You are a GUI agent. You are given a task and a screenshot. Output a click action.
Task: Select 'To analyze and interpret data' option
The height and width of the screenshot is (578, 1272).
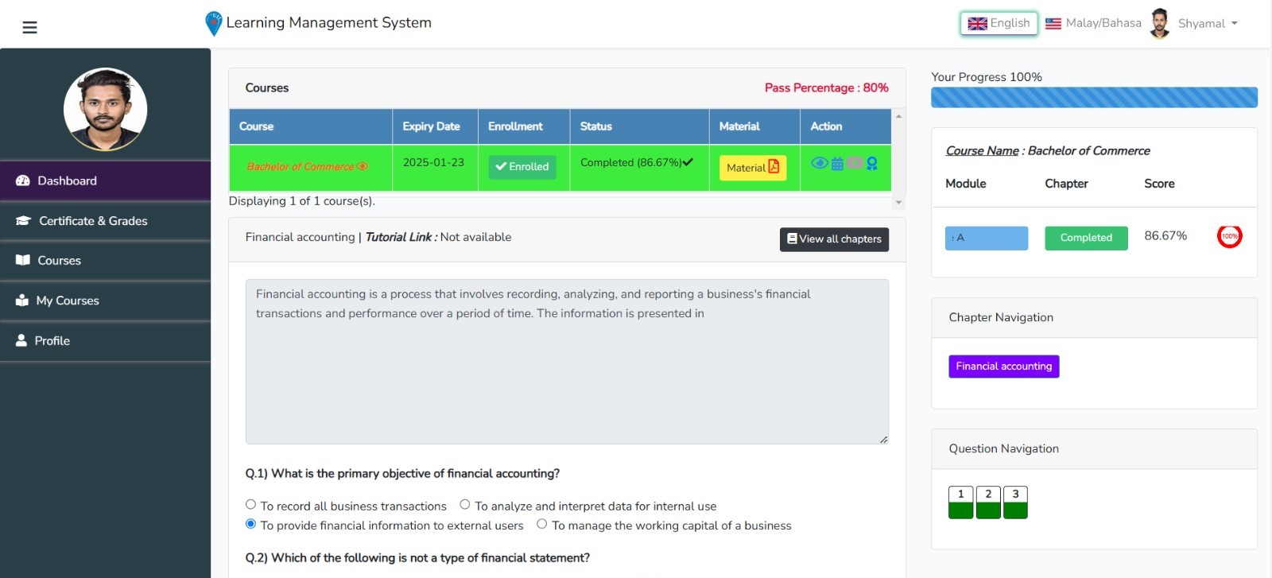tap(465, 504)
